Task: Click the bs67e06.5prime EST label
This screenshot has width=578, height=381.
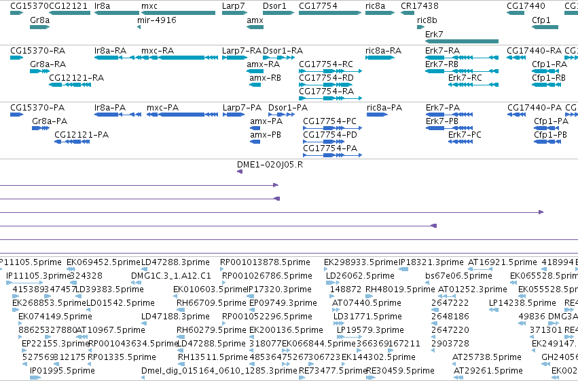Action: [458, 276]
